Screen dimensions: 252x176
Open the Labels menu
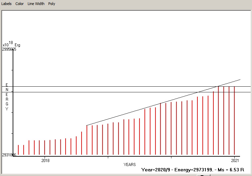point(6,4)
